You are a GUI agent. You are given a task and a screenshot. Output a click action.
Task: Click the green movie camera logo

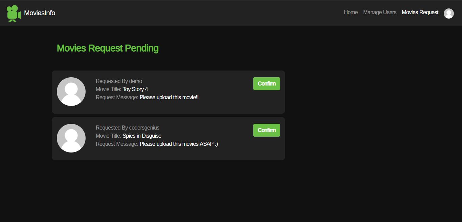click(14, 13)
